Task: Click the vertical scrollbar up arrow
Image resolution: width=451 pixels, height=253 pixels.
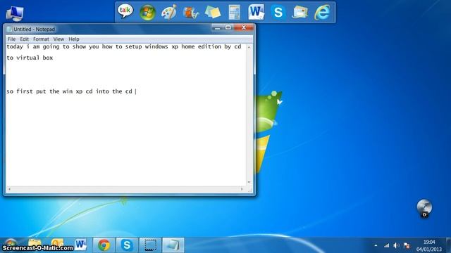Action: (249, 47)
